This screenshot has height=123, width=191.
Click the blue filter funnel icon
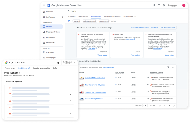pos(69,21)
